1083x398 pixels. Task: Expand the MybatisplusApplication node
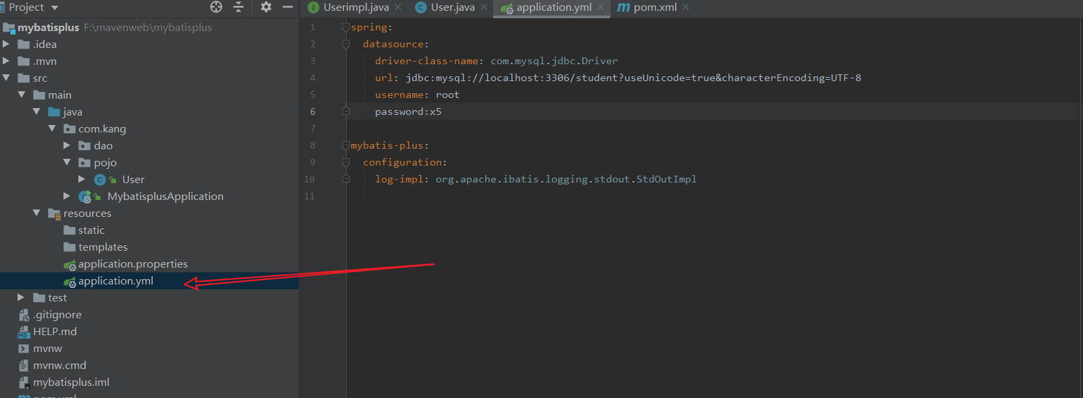click(x=67, y=196)
